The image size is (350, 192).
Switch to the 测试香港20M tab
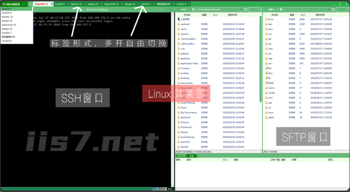click(x=164, y=4)
